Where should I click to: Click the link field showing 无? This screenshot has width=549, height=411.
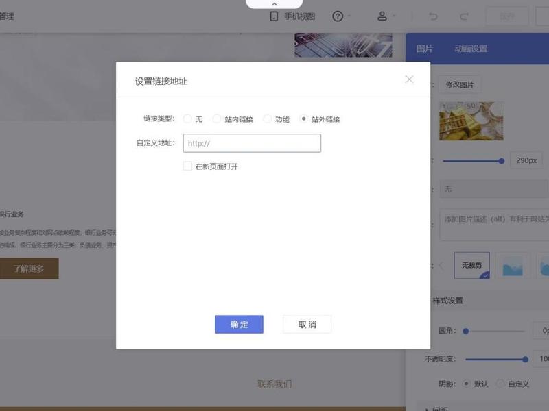pyautogui.click(x=493, y=189)
